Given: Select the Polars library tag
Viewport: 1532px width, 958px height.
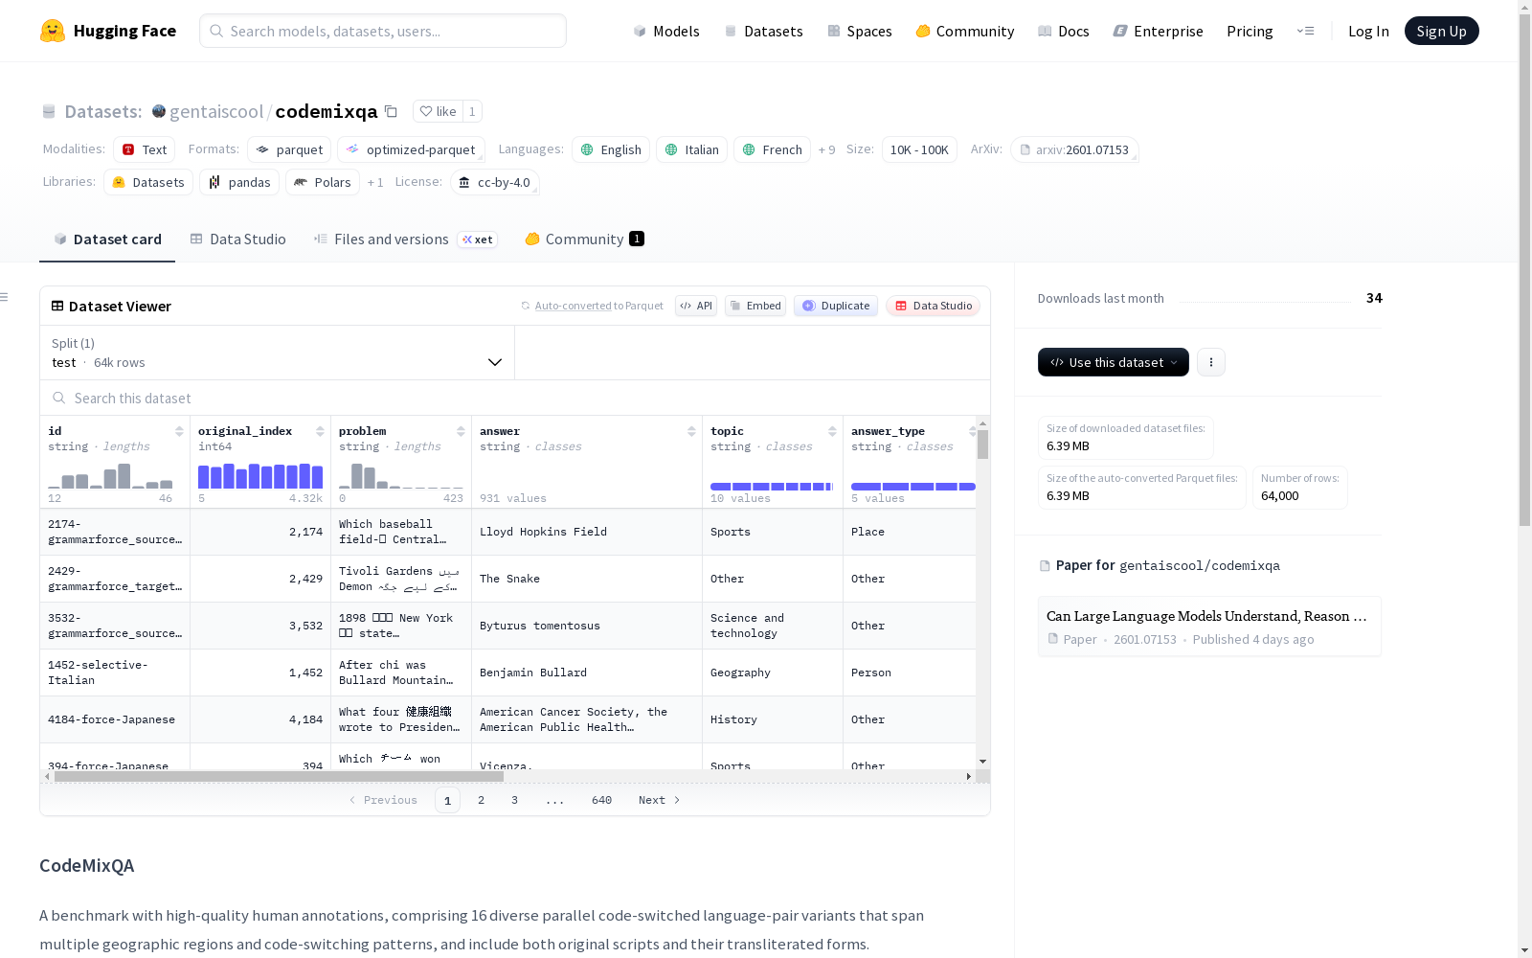Looking at the screenshot, I should (x=323, y=182).
